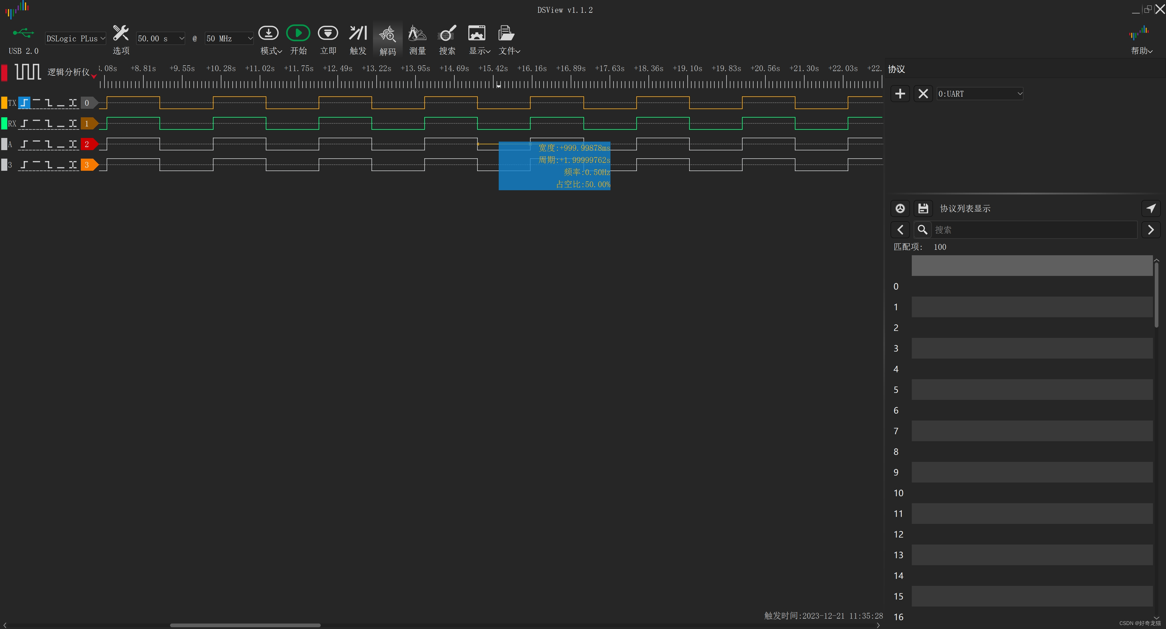Select the channel 1 label tag
This screenshot has height=629, width=1166.
(x=89, y=124)
